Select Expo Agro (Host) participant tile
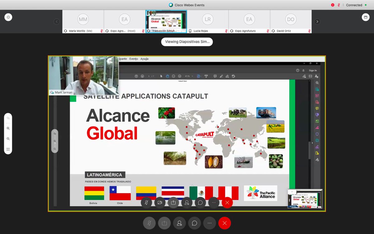 [x=124, y=22]
